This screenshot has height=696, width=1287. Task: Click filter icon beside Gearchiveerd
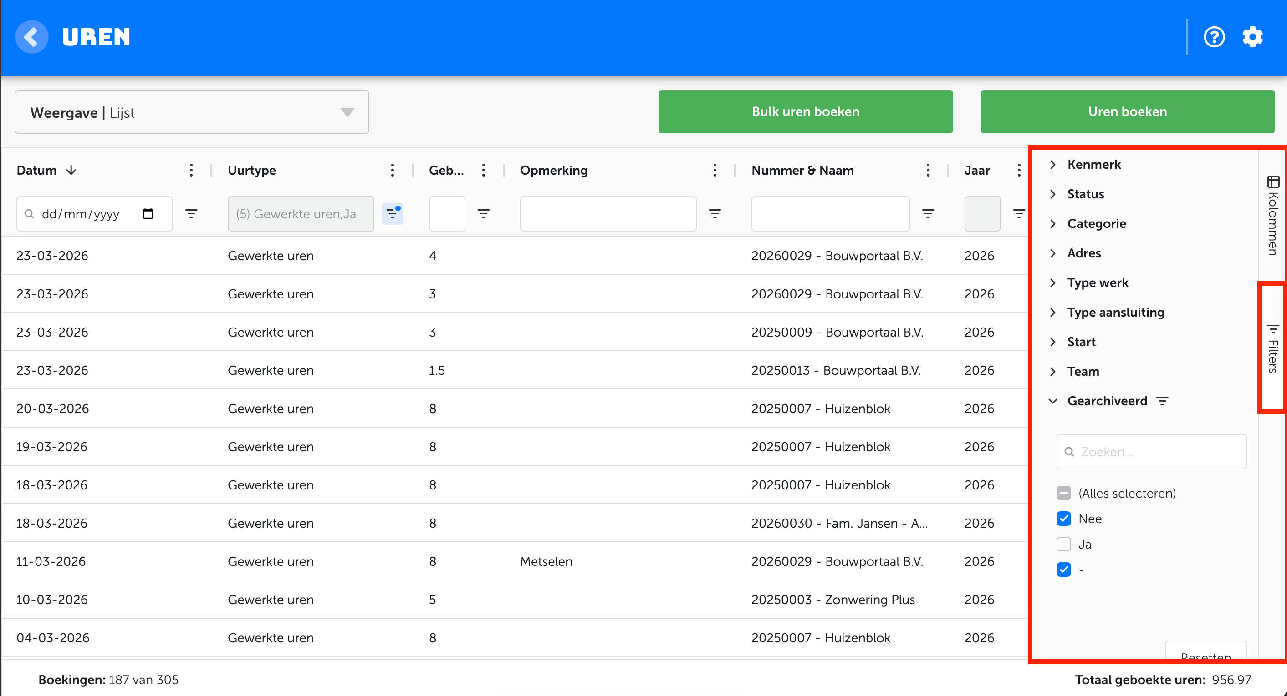coord(1162,401)
